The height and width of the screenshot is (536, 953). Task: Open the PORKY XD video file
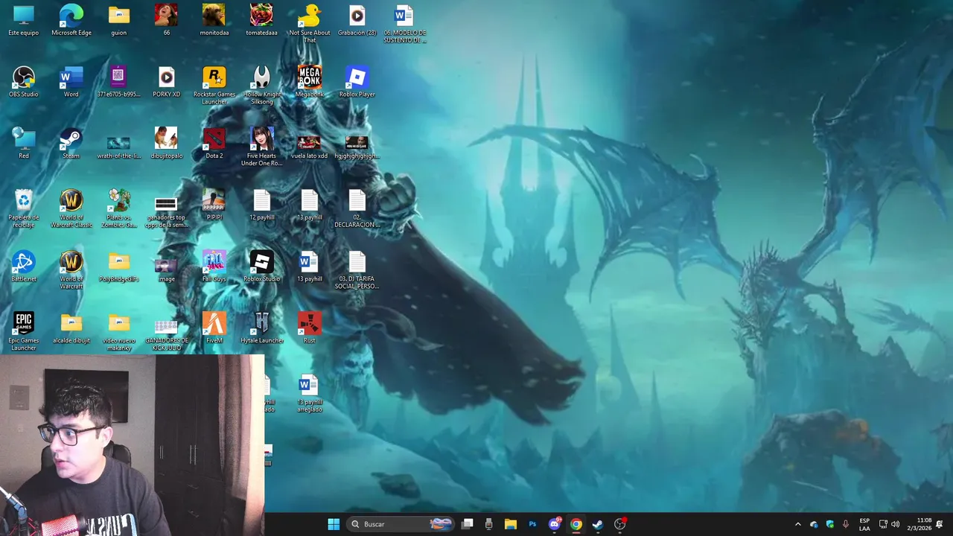coord(166,82)
